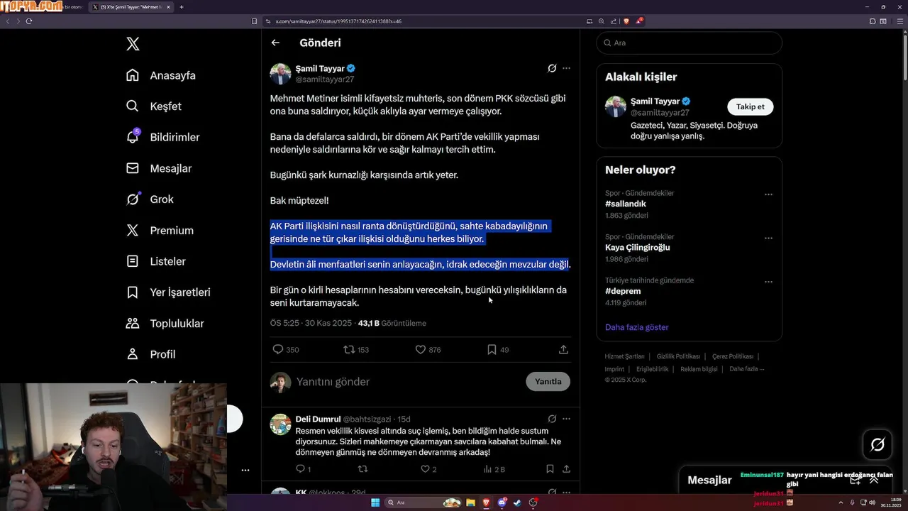The width and height of the screenshot is (908, 511).
Task: Reload the page in browser
Action: pyautogui.click(x=29, y=21)
